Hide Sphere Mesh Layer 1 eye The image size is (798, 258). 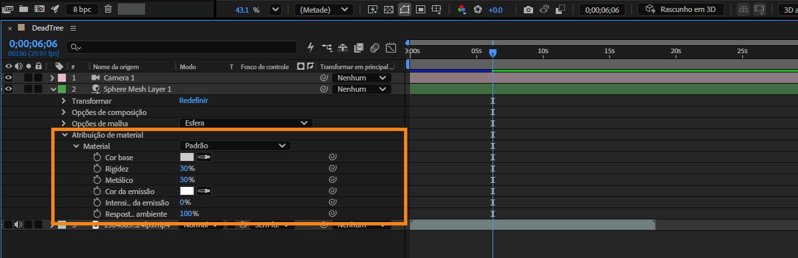pos(9,89)
